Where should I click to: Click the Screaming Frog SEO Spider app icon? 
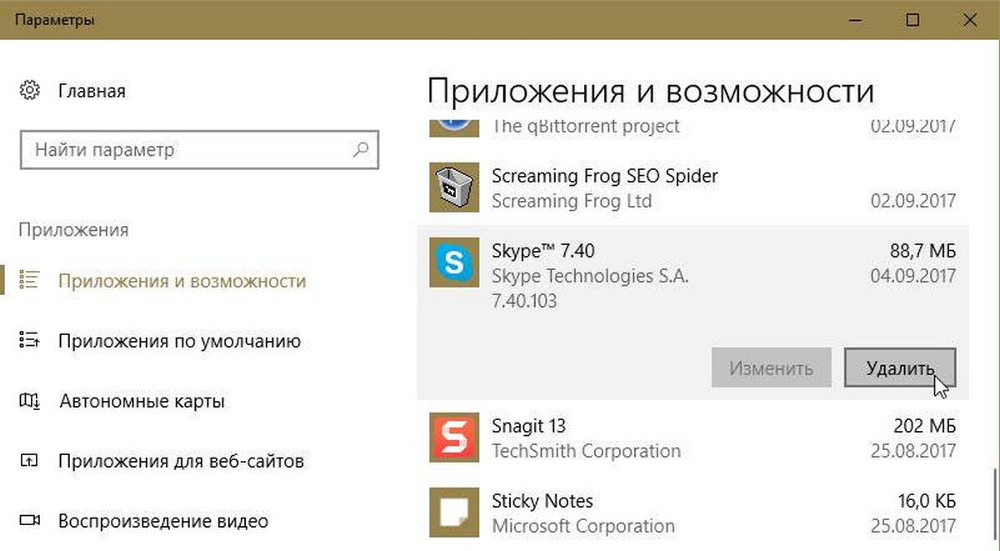pyautogui.click(x=454, y=188)
